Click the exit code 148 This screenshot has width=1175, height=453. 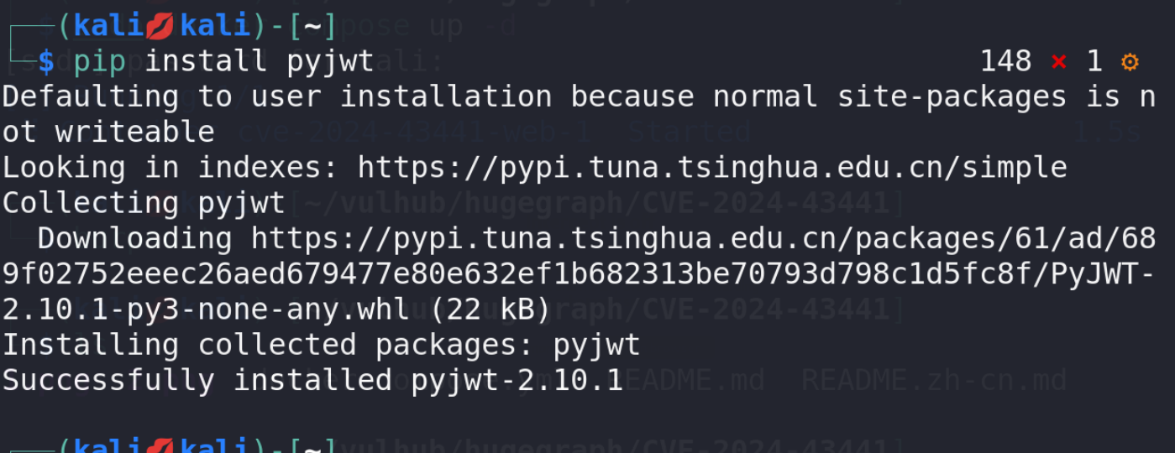[1005, 61]
